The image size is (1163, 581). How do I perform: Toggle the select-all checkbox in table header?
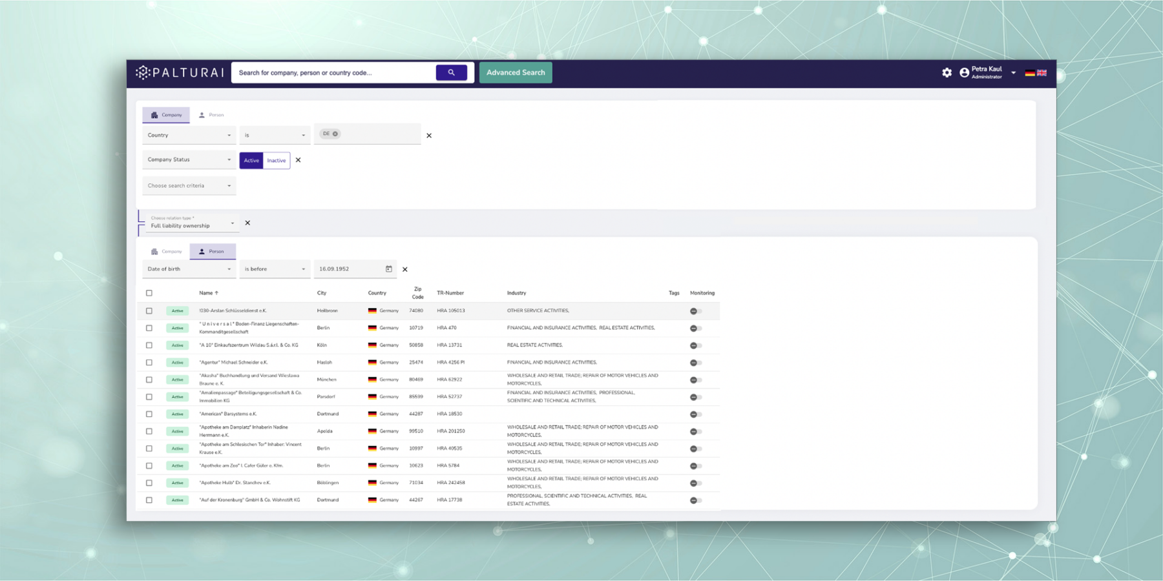coord(149,293)
